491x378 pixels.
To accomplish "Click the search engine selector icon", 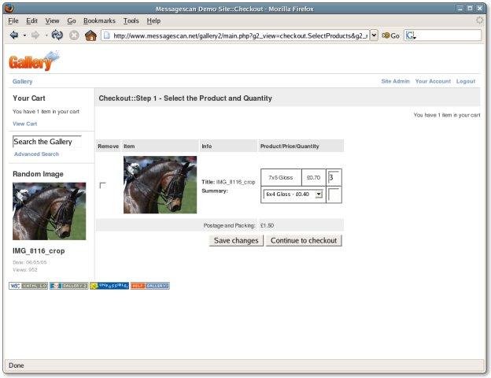I will pos(411,35).
